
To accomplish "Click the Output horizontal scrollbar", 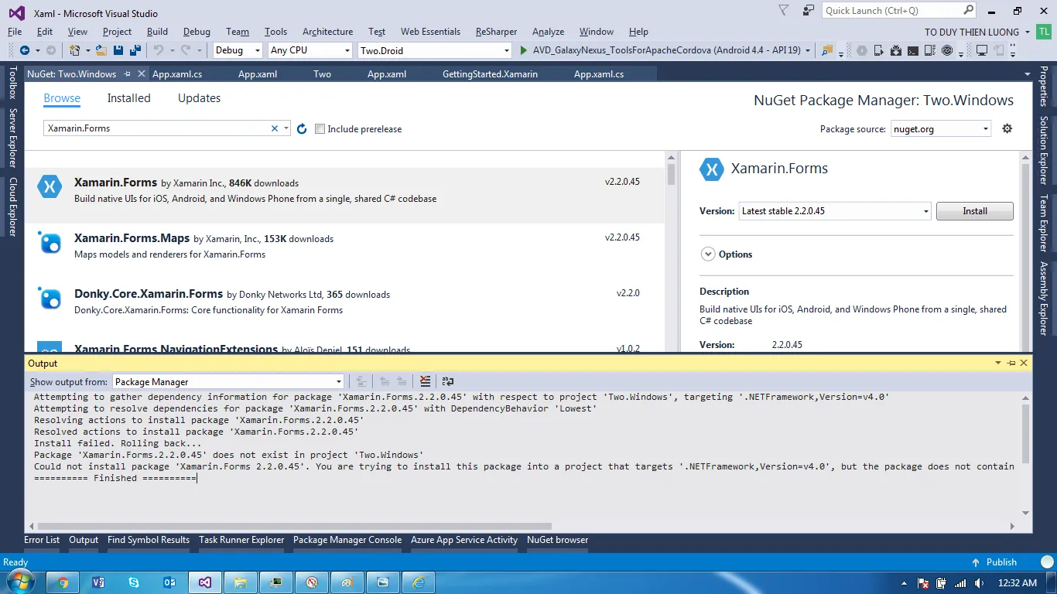I will click(x=295, y=526).
